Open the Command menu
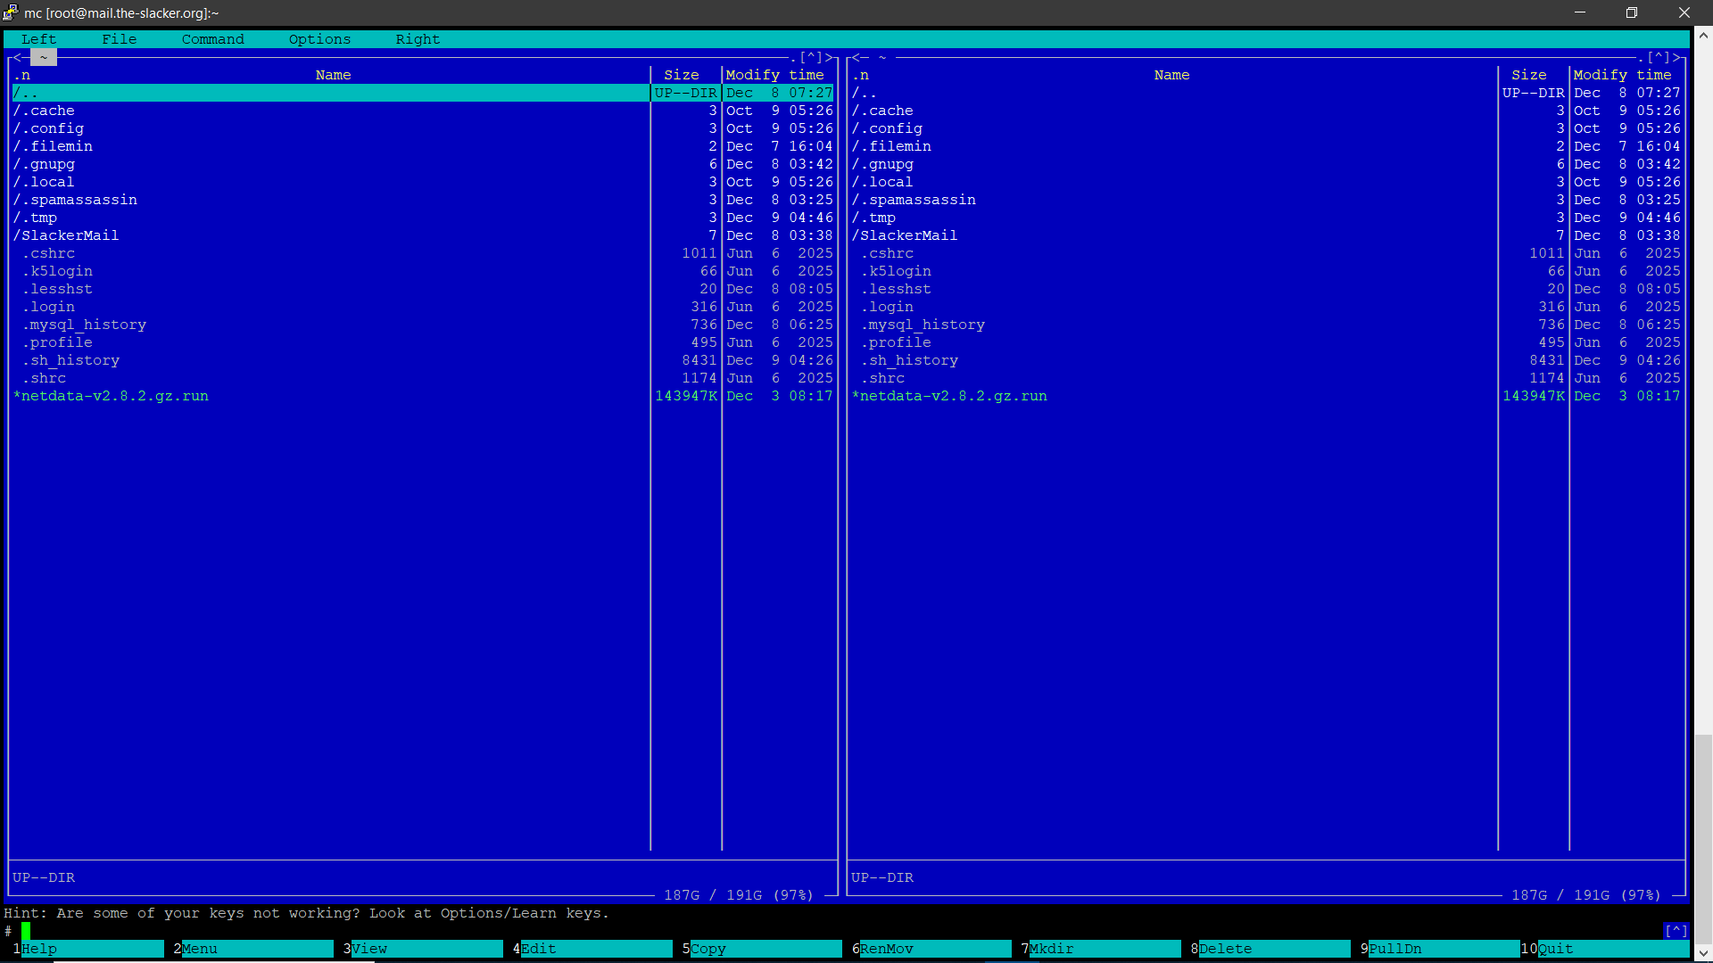The width and height of the screenshot is (1713, 963). point(212,39)
